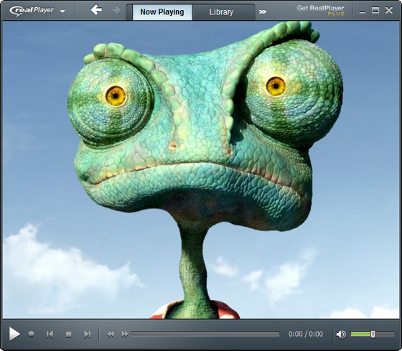The width and height of the screenshot is (402, 351).
Task: Adjust the volume slider handle
Action: click(373, 334)
